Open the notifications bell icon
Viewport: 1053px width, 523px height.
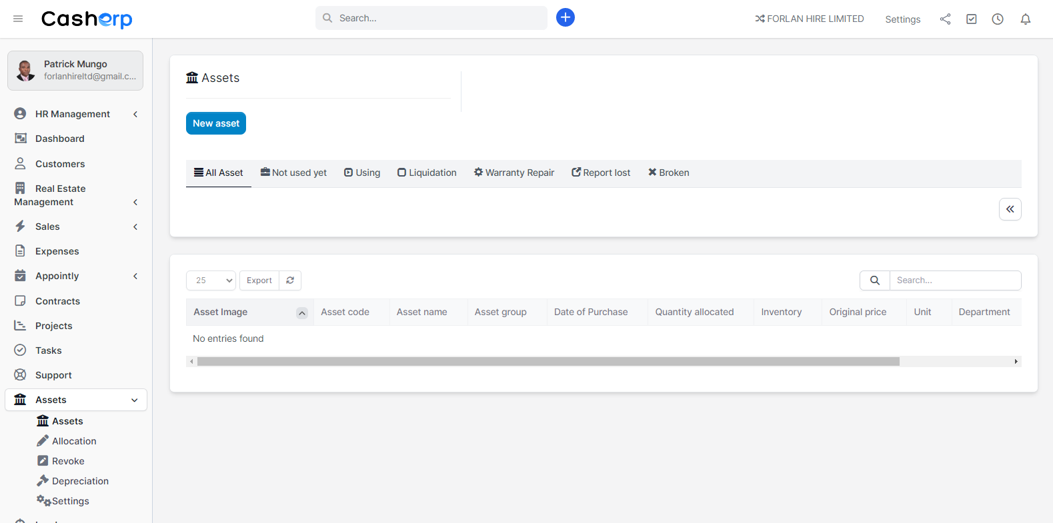pos(1025,19)
